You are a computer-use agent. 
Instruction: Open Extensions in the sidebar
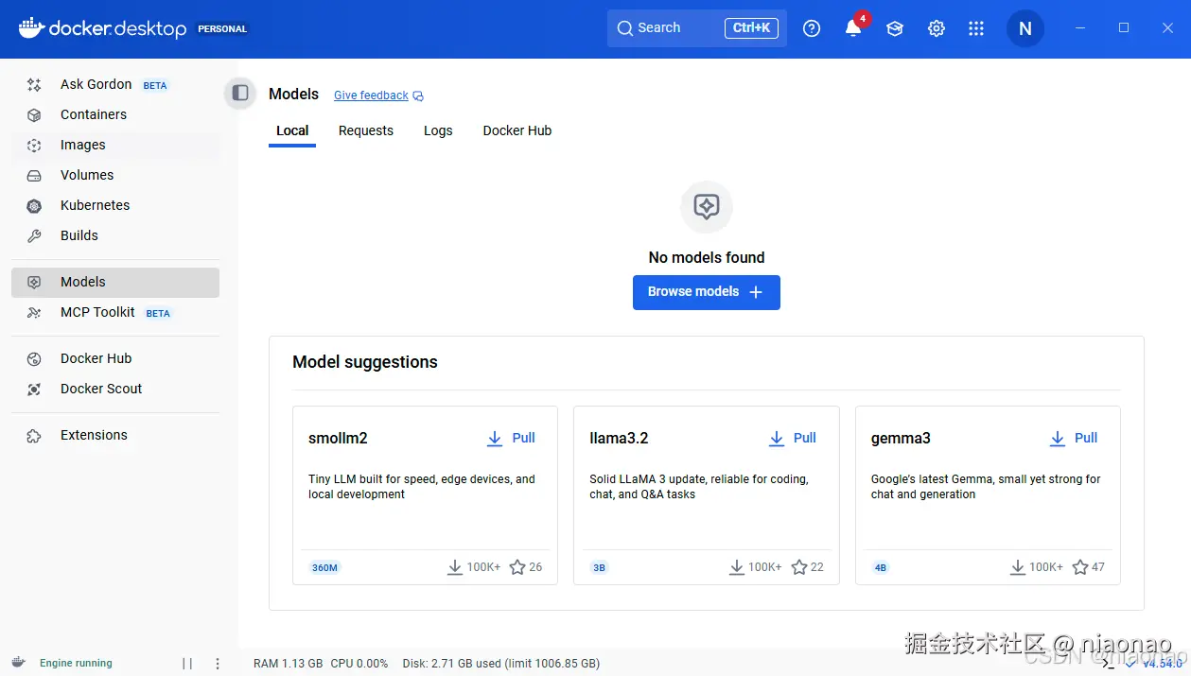115,435
